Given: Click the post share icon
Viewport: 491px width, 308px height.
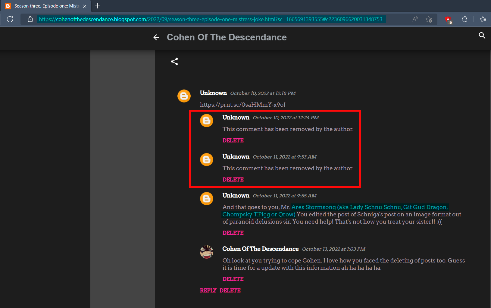Looking at the screenshot, I should click(174, 61).
